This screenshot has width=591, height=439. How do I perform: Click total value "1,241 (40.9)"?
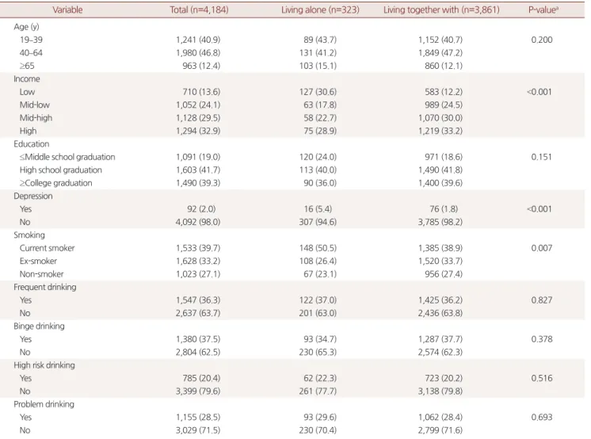pyautogui.click(x=198, y=40)
